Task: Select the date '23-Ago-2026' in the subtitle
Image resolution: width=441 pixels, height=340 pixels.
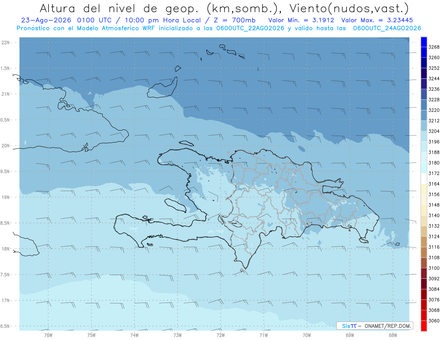Action: point(46,20)
